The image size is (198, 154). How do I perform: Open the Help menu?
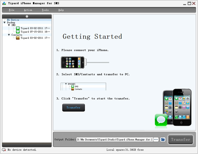(x=61, y=10)
